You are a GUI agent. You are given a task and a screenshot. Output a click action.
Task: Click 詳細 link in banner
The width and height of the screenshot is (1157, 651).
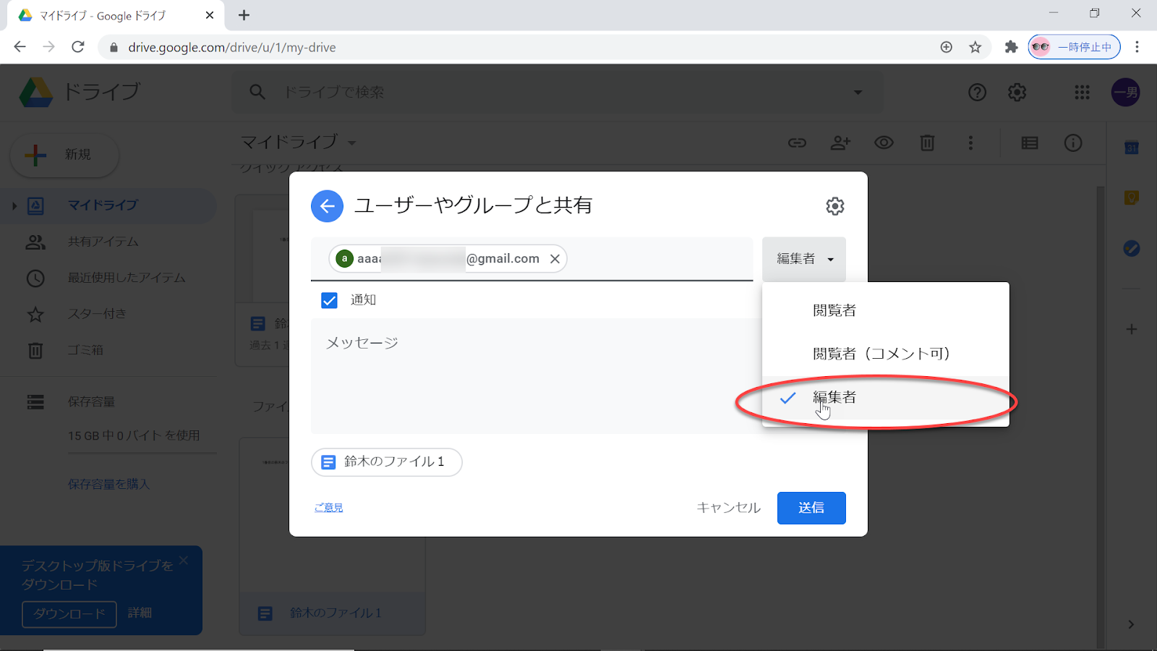tap(140, 613)
